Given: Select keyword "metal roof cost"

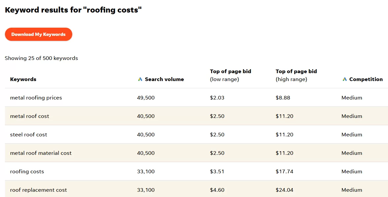Looking at the screenshot, I should 29,116.
